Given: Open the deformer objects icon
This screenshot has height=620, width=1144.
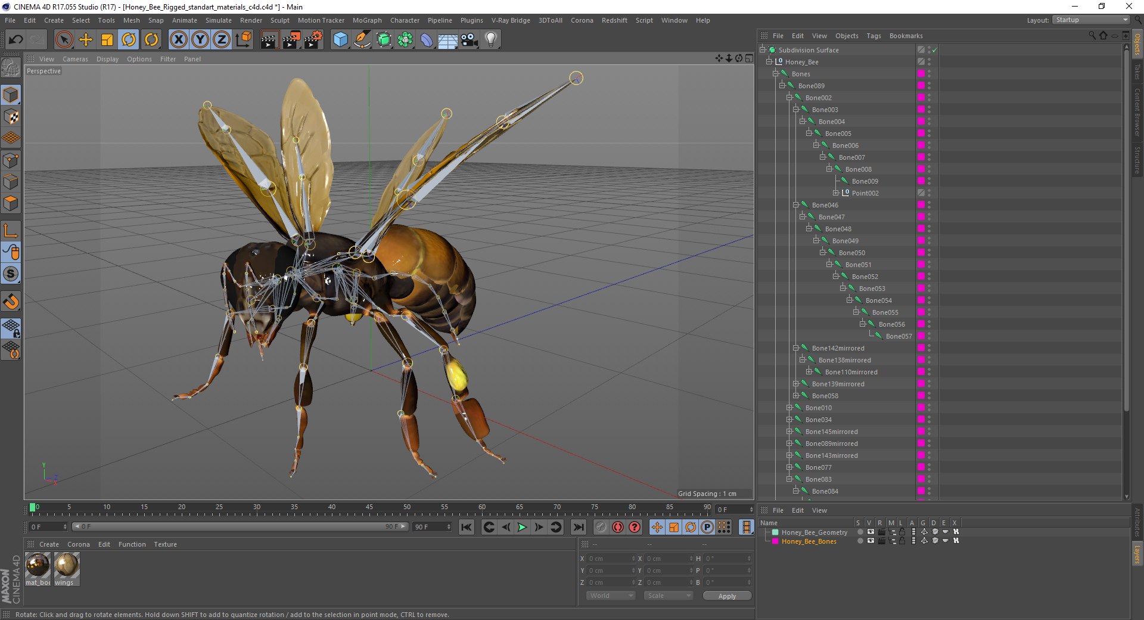Looking at the screenshot, I should click(427, 40).
